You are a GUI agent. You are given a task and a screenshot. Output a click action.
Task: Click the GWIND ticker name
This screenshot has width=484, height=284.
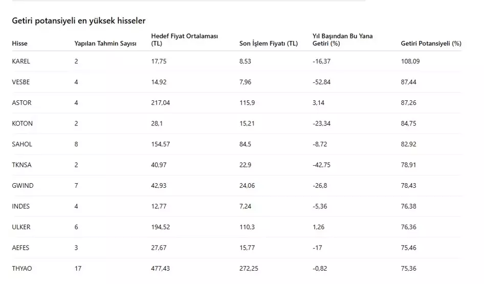pos(23,186)
